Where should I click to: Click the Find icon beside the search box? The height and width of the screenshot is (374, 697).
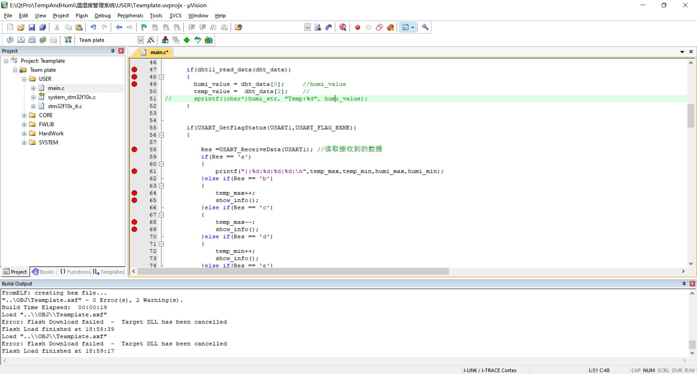[x=318, y=27]
